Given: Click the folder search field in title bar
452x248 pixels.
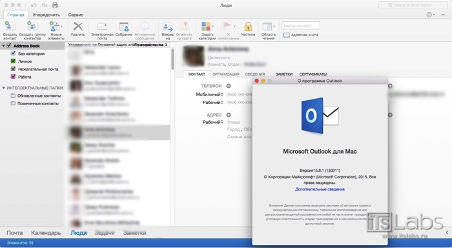Looking at the screenshot, I should (x=413, y=5).
